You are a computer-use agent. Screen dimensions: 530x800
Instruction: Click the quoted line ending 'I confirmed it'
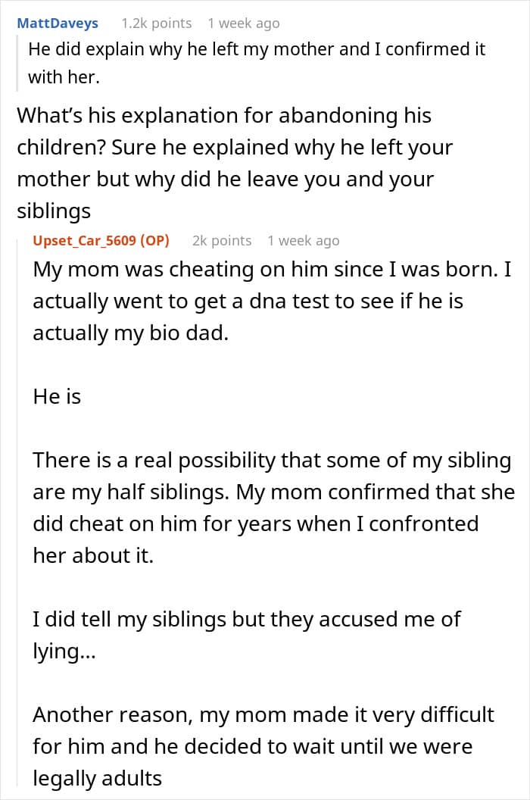point(257,50)
